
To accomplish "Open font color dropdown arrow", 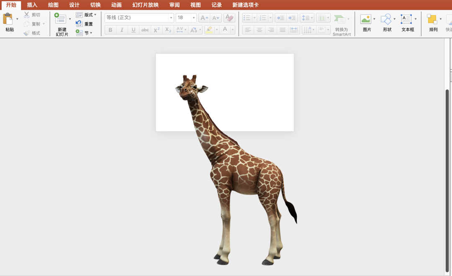I will point(233,30).
